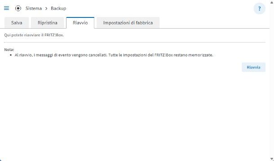The height and width of the screenshot is (161, 274).
Task: Open the hamburger navigation menu
Action: (x=6, y=8)
